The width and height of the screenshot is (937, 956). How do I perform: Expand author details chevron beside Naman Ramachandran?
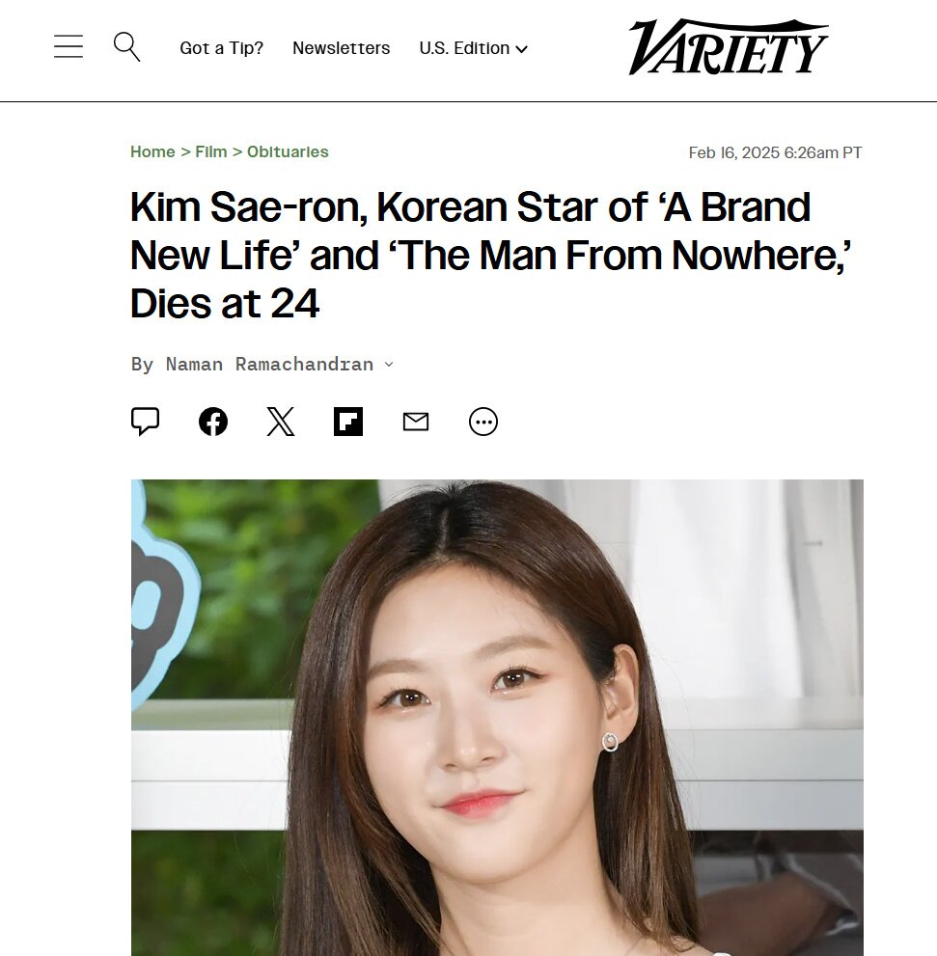(x=389, y=364)
